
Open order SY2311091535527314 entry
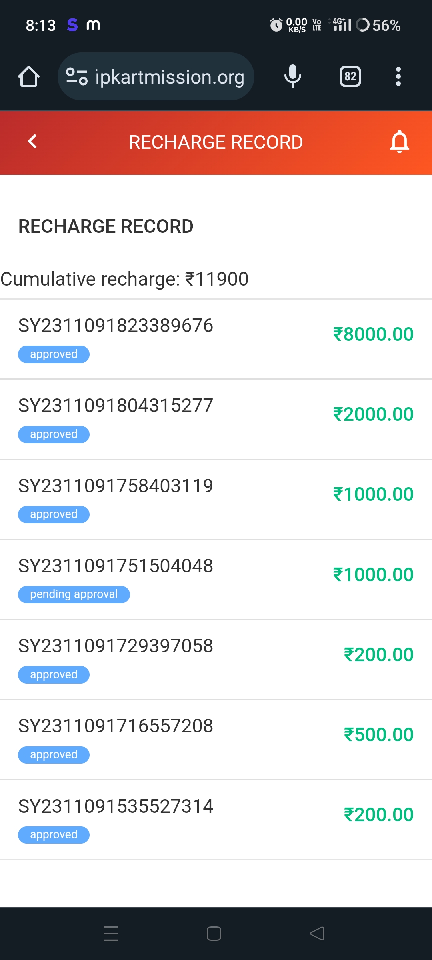coord(116,806)
